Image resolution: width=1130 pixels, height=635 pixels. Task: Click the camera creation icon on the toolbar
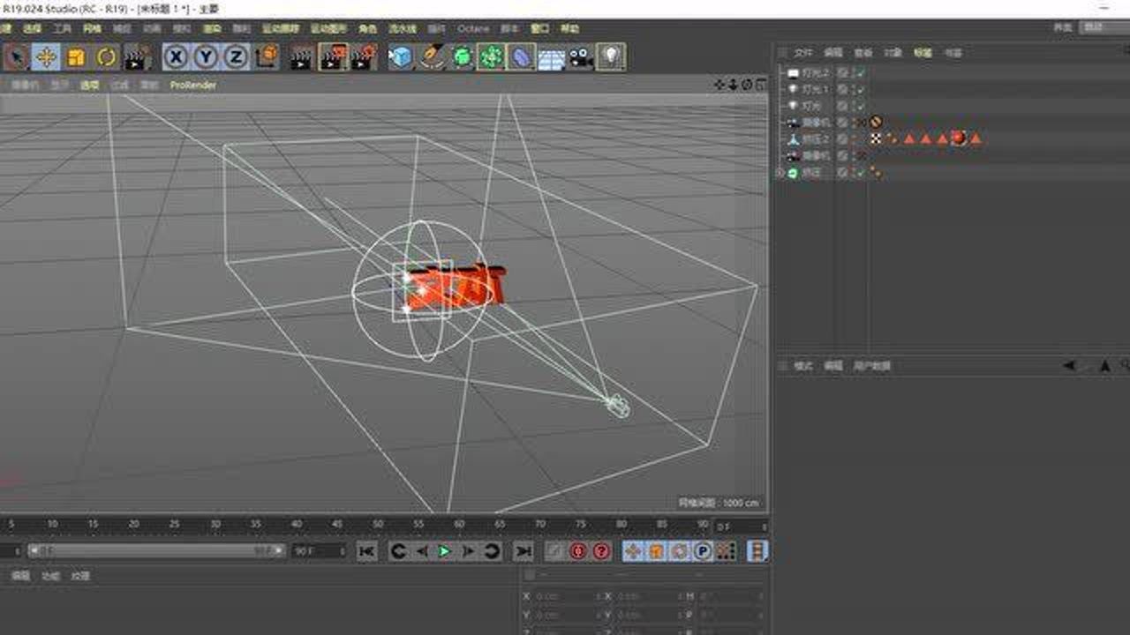pyautogui.click(x=578, y=56)
